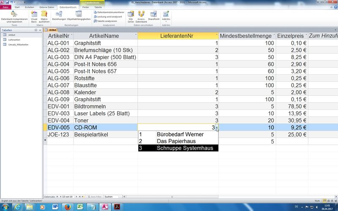Click the Makro ausführen icon
The image size is (338, 211).
click(x=44, y=15)
